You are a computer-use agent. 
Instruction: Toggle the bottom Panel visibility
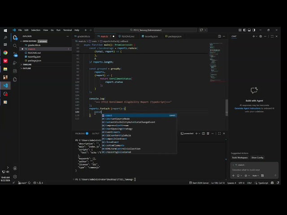pyautogui.click(x=249, y=30)
